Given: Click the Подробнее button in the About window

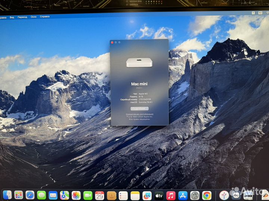Looking at the screenshot, I should [140, 109].
